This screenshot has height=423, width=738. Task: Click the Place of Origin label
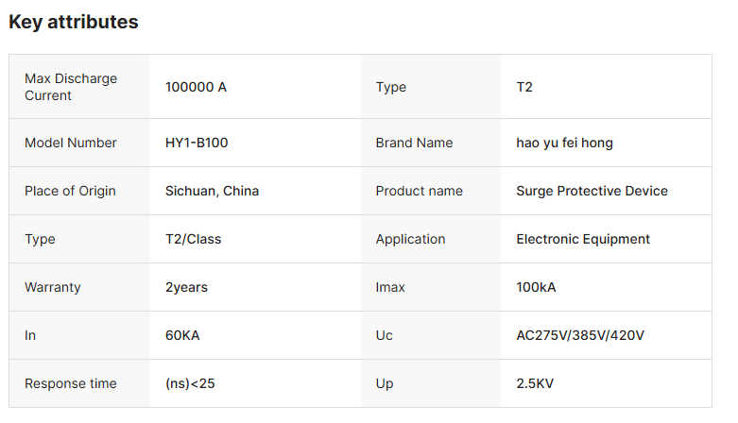[70, 191]
